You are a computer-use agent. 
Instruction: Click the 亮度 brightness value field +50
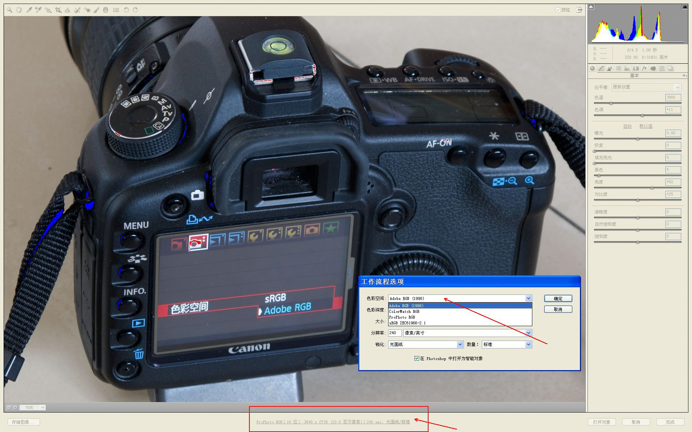point(673,182)
